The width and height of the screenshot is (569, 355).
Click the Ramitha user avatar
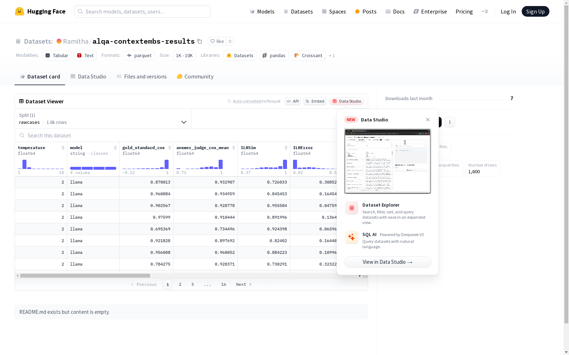(x=59, y=41)
